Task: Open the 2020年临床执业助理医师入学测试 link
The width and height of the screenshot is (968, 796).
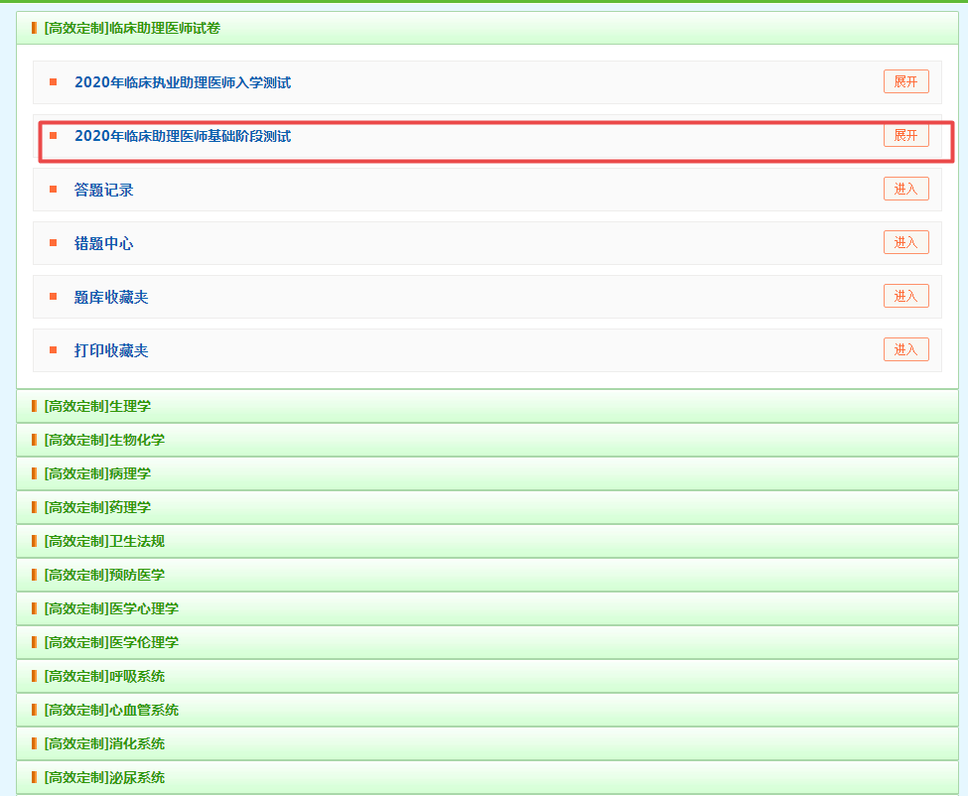Action: 183,82
